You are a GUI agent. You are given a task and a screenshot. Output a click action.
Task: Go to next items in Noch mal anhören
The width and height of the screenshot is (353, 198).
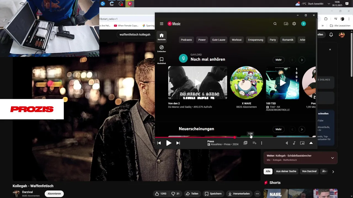pos(302,60)
